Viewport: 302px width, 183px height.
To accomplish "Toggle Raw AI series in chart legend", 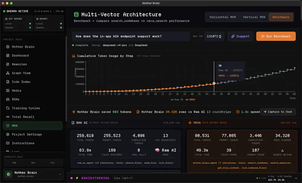I will click(x=177, y=100).
